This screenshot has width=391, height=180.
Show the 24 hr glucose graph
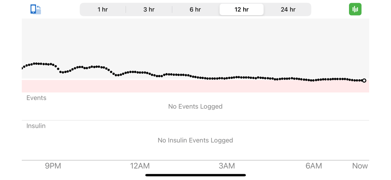(288, 10)
